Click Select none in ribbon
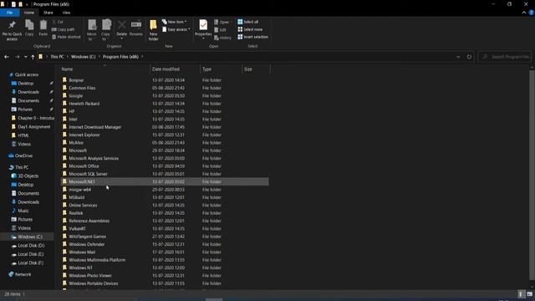The height and width of the screenshot is (301, 535). 250,29
